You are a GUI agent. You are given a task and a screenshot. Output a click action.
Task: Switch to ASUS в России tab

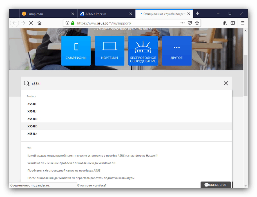(x=106, y=14)
